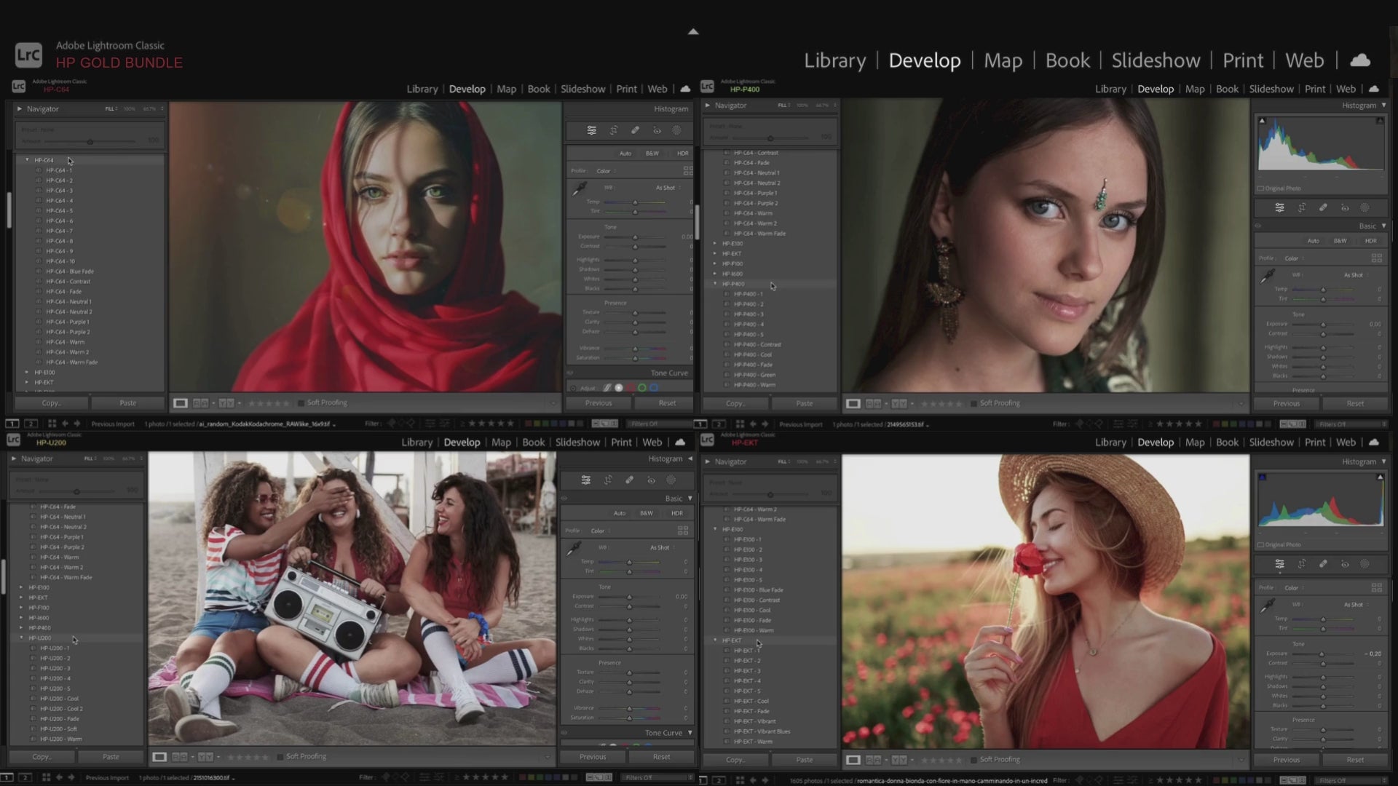1398x786 pixels.
Task: Select Crop tool in HP-C64 window
Action: click(613, 130)
